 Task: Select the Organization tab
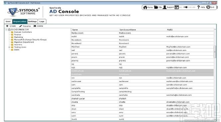point(20,21)
